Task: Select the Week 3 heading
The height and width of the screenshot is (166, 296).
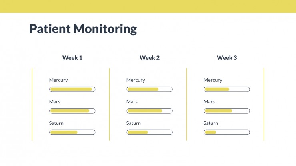Action: 227,57
